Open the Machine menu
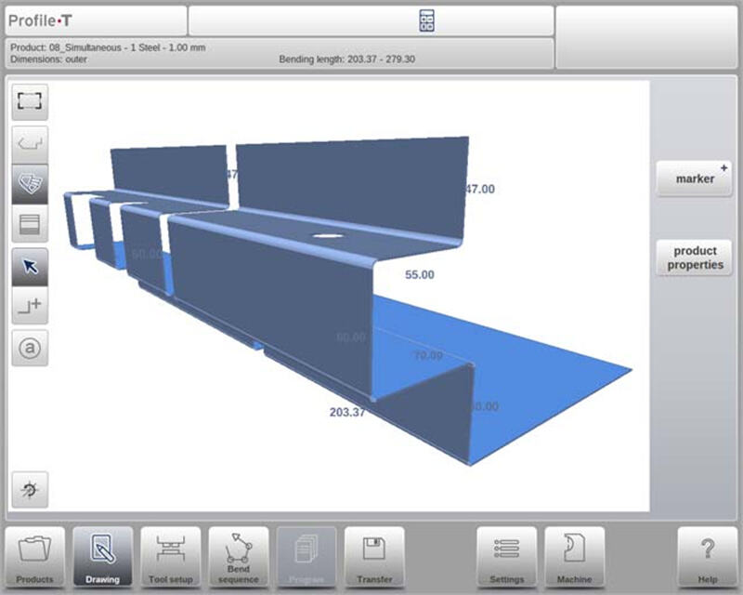The height and width of the screenshot is (595, 743). coord(575,556)
